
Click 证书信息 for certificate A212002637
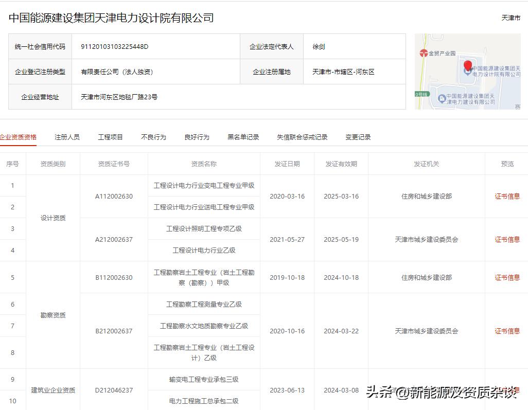point(507,239)
